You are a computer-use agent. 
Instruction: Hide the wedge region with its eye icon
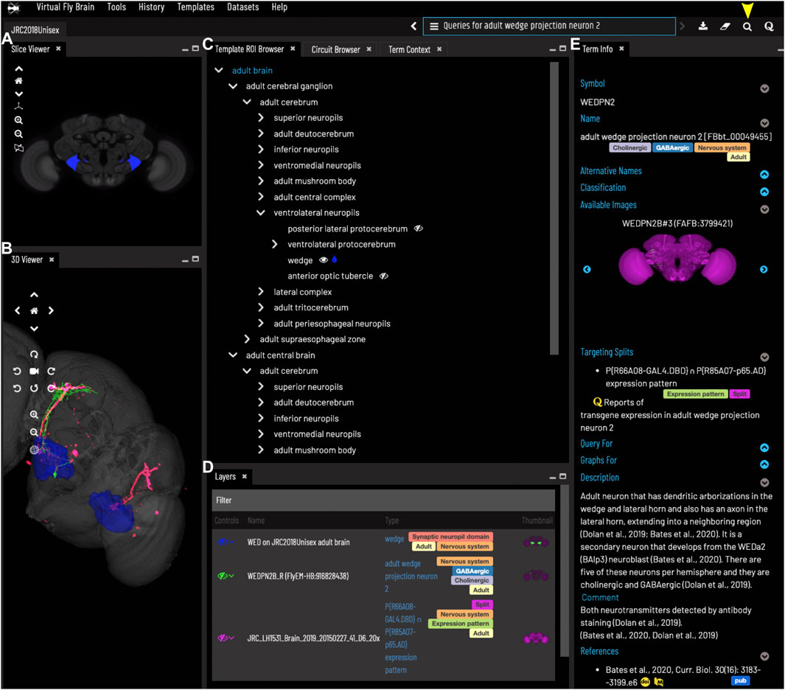tap(324, 260)
